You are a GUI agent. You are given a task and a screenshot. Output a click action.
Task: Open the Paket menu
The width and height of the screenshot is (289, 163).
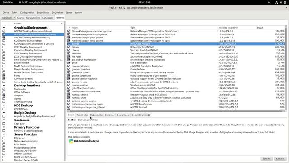point(14,13)
